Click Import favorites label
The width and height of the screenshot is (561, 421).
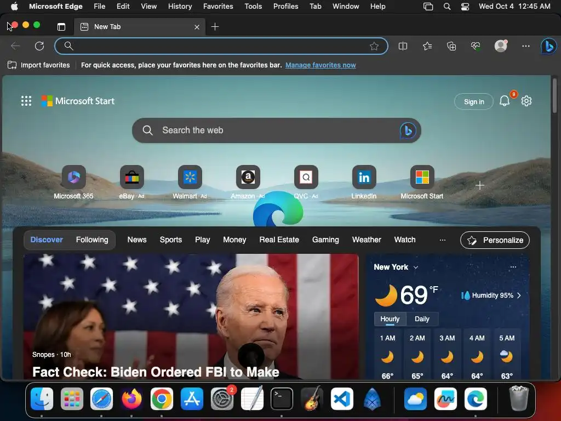tap(45, 65)
